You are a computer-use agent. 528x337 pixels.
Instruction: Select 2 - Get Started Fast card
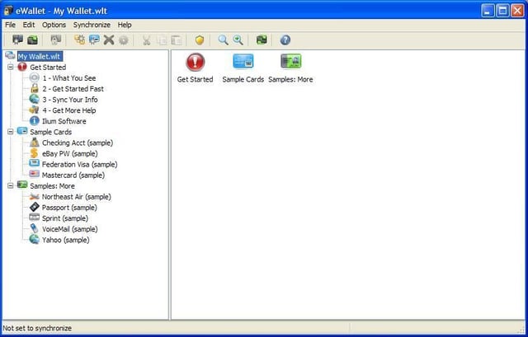pos(73,89)
